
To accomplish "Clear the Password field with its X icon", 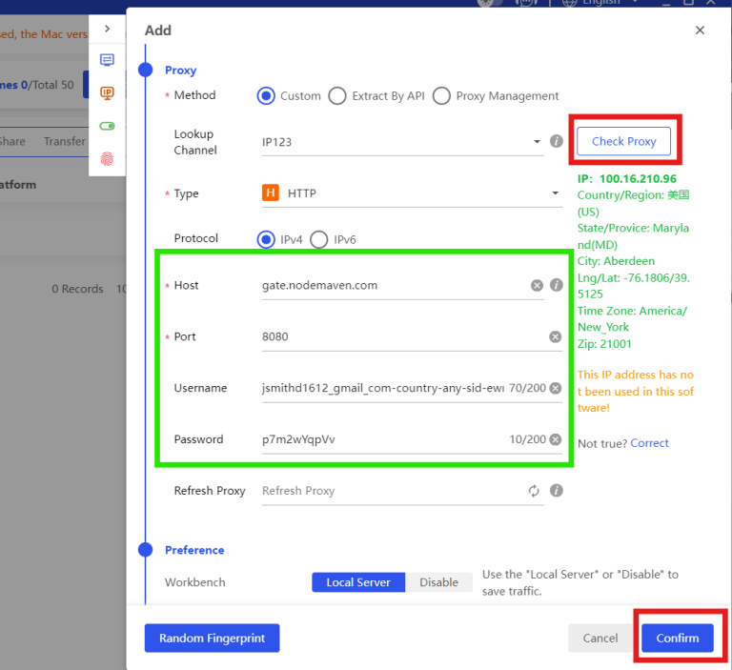I will coord(555,439).
